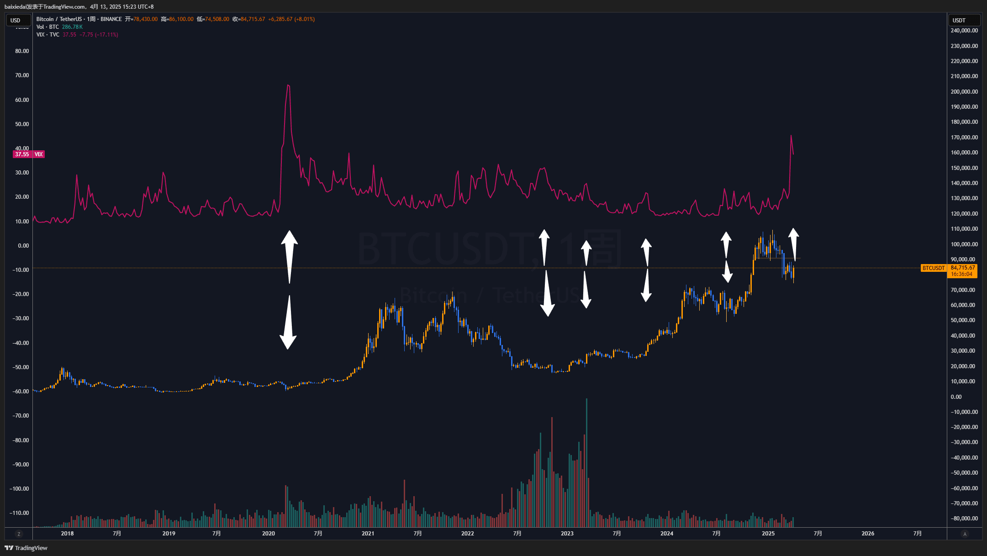Select the VIX · TVC indicator legend

(x=48, y=35)
